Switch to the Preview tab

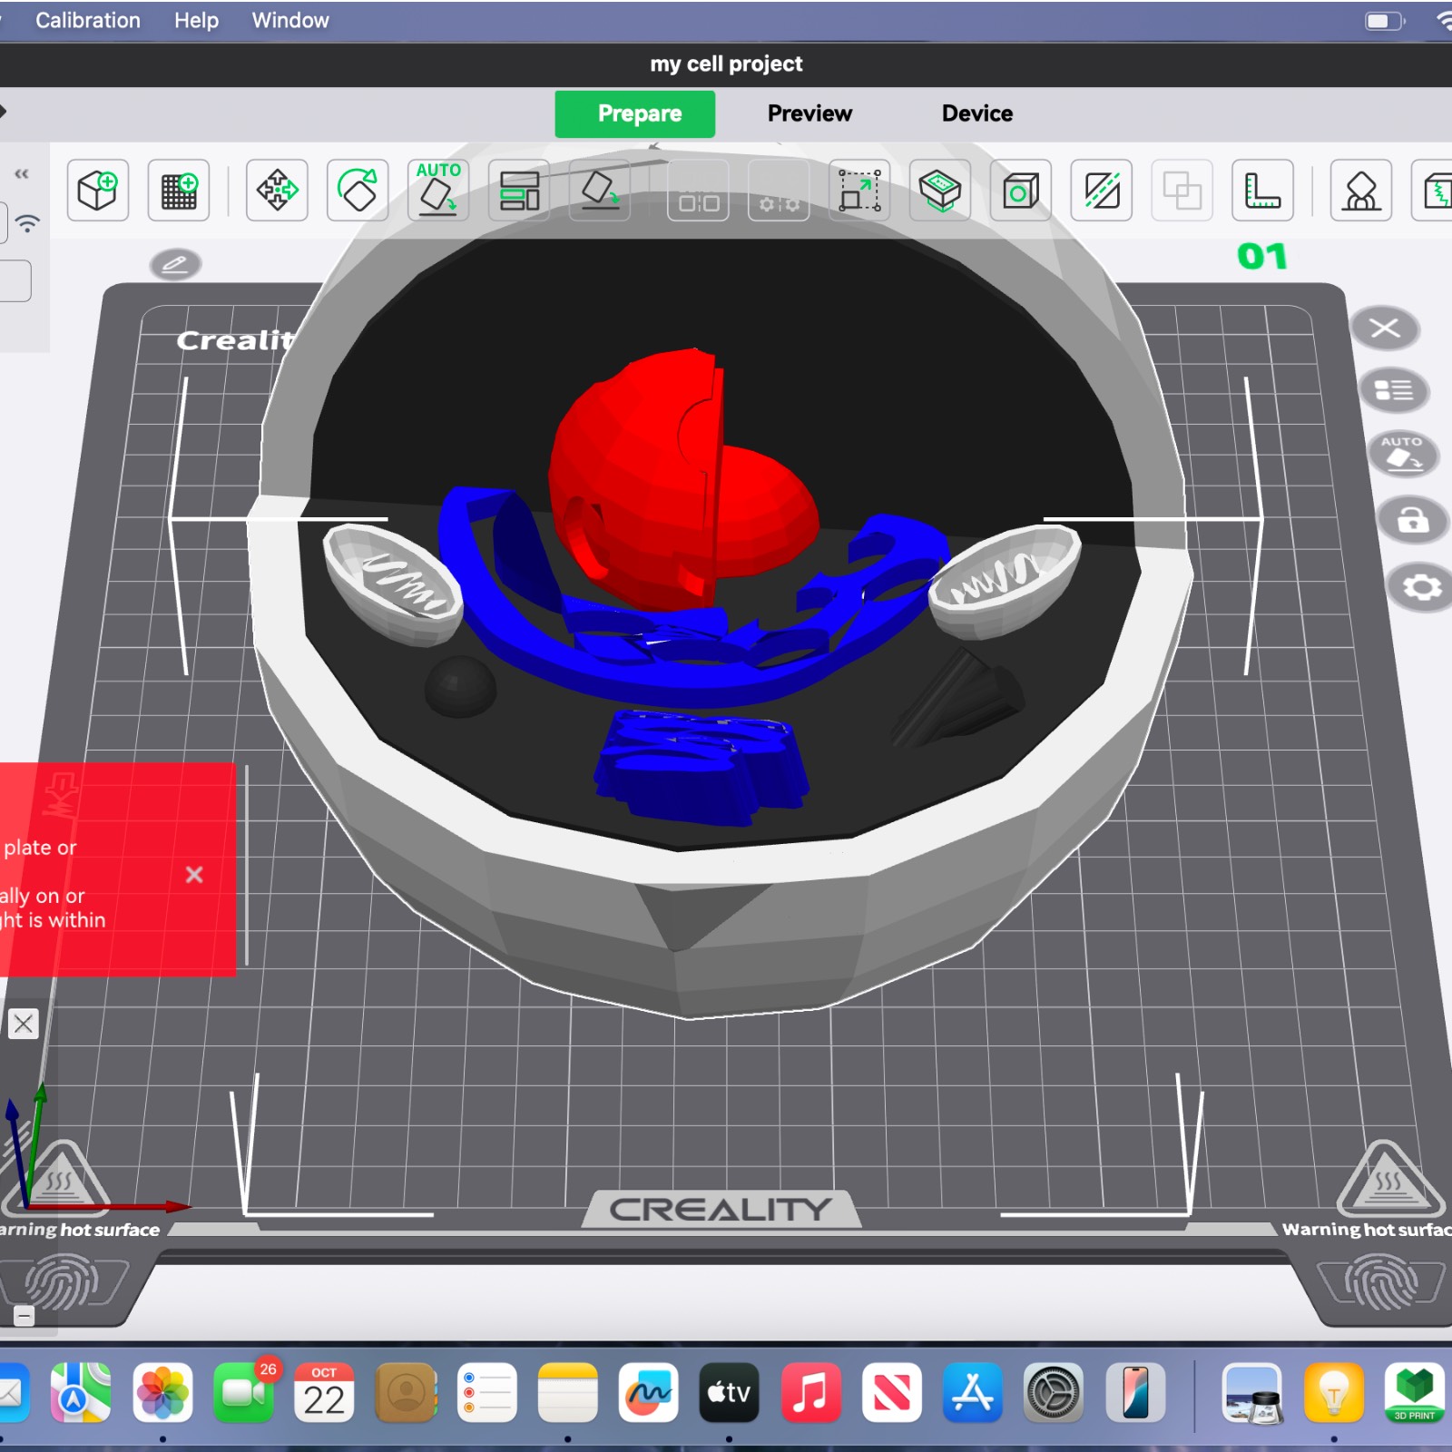(809, 113)
